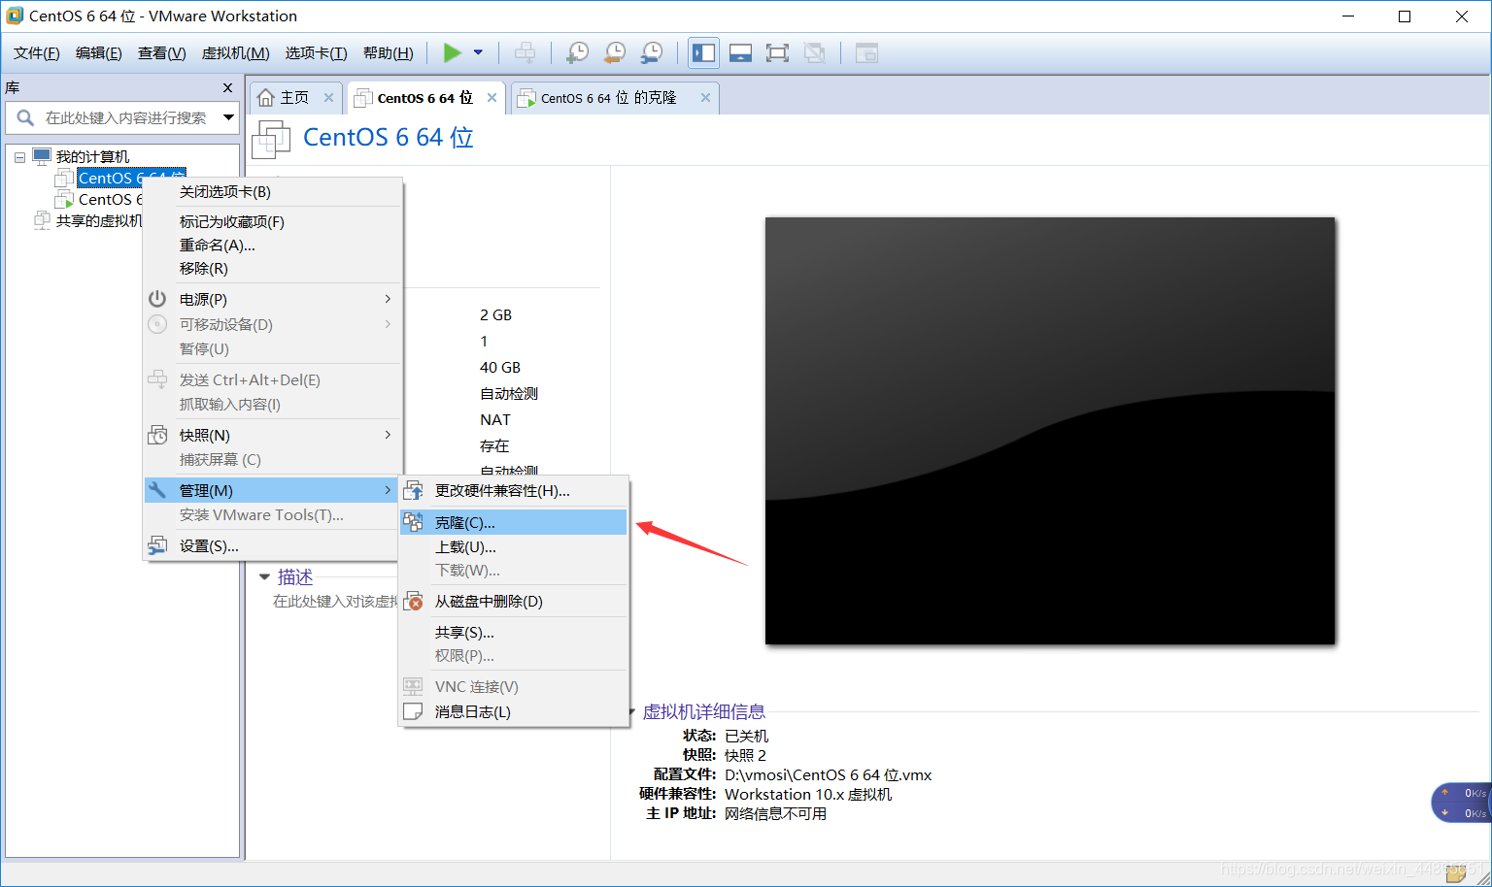1492x887 pixels.
Task: Close the CentOS 6 64 位 的克隆 tab
Action: coord(705,97)
